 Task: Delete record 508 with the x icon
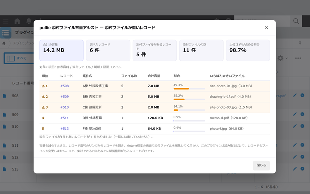[x=302, y=95]
